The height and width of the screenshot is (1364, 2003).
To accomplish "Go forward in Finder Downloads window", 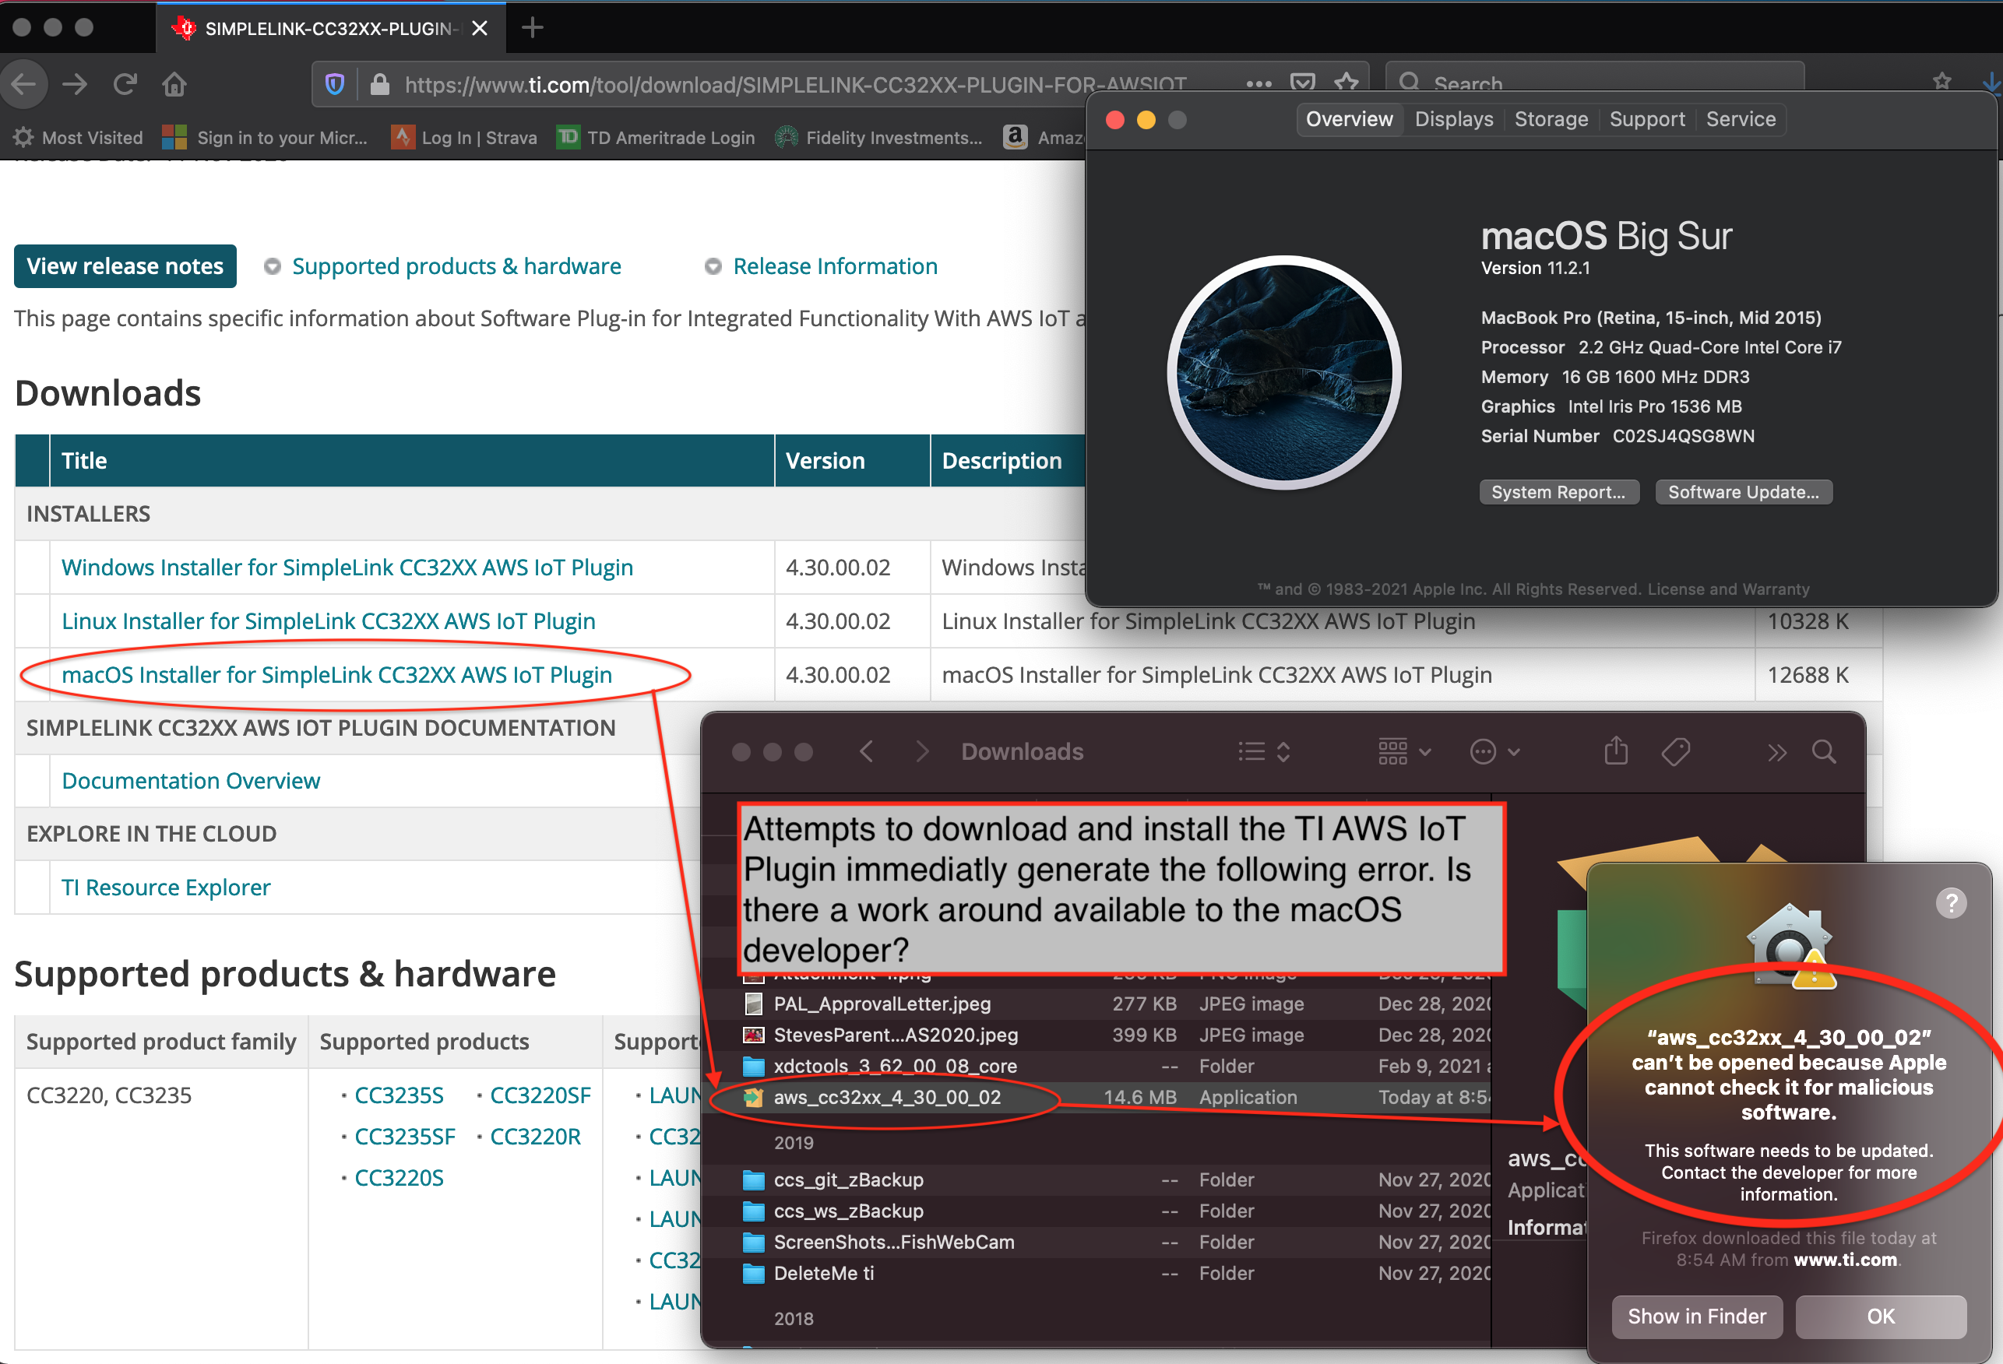I will (x=922, y=752).
